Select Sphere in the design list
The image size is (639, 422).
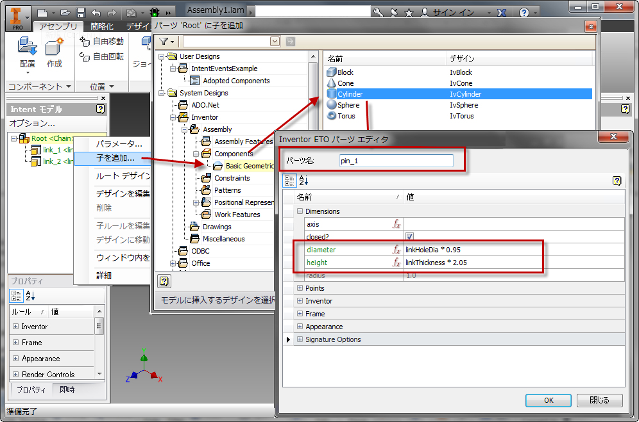click(459, 105)
